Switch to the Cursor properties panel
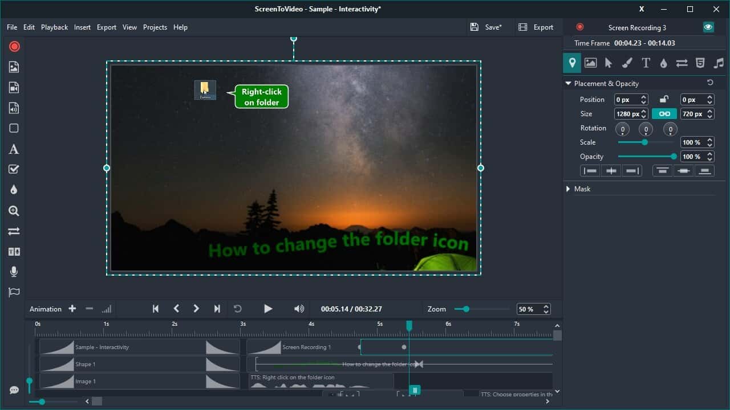 609,63
